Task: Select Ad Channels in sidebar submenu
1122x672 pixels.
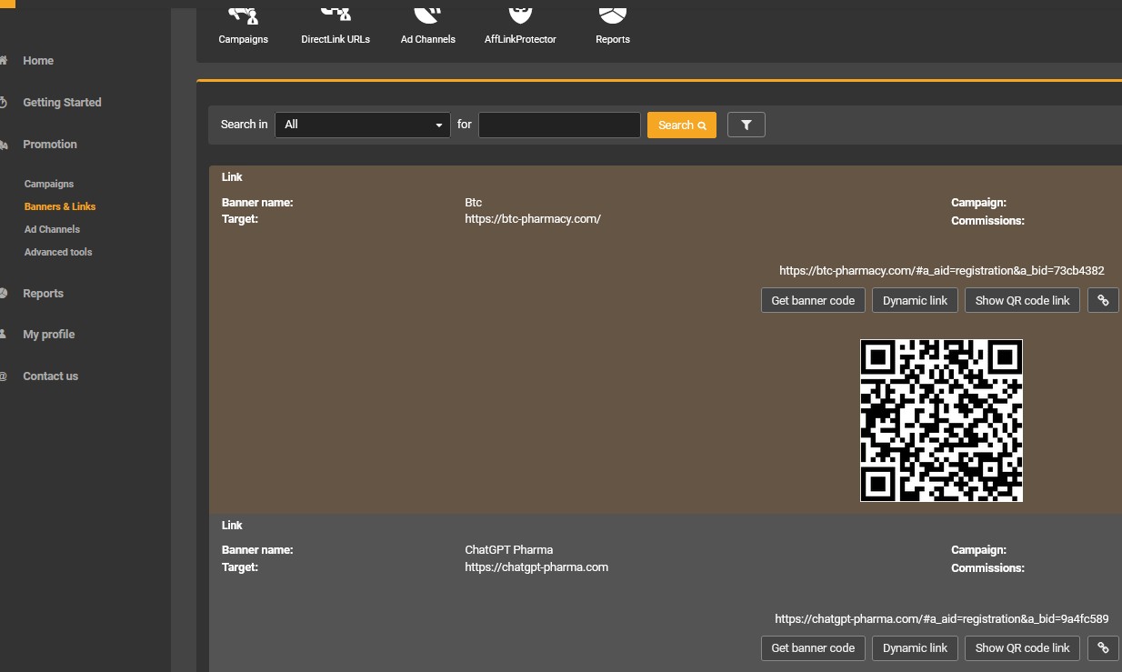Action: click(52, 229)
